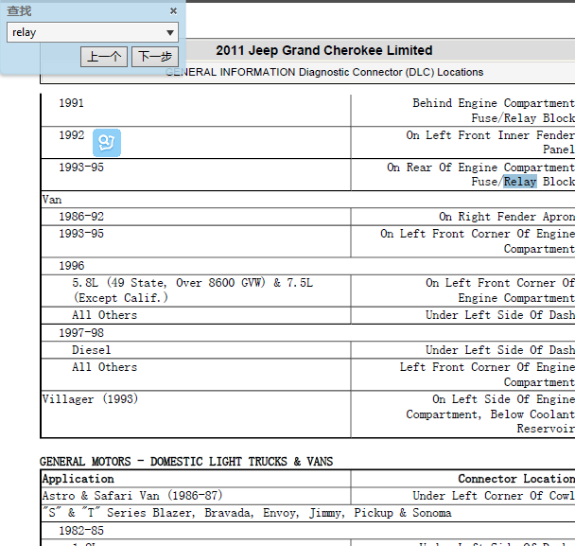Screen dimensions: 575x546
Task: Click the title 2011 Jeep Grand Cherokee Limited
Action: coord(324,50)
